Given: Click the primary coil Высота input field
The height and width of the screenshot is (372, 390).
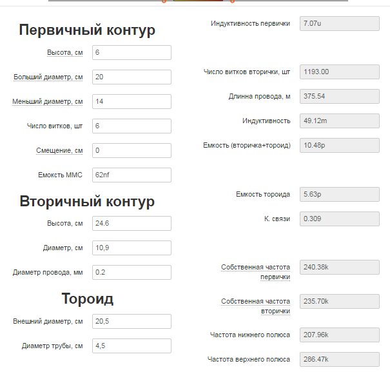Looking at the screenshot, I should coord(132,52).
